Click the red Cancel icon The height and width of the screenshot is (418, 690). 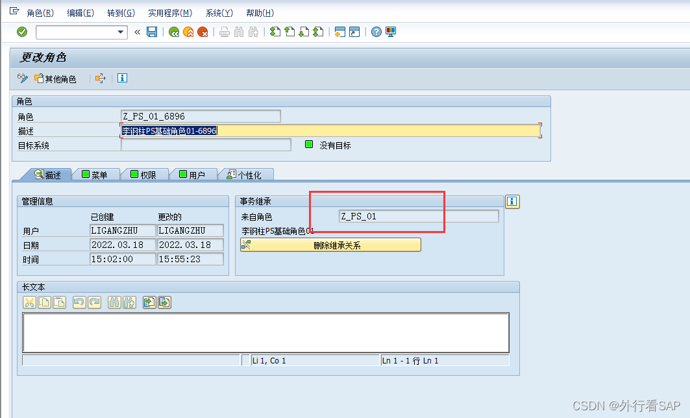click(x=203, y=32)
